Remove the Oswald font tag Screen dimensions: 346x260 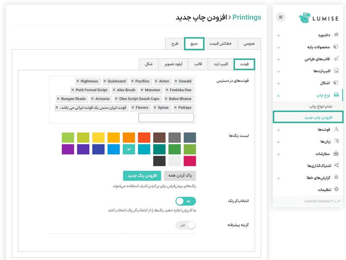point(176,81)
